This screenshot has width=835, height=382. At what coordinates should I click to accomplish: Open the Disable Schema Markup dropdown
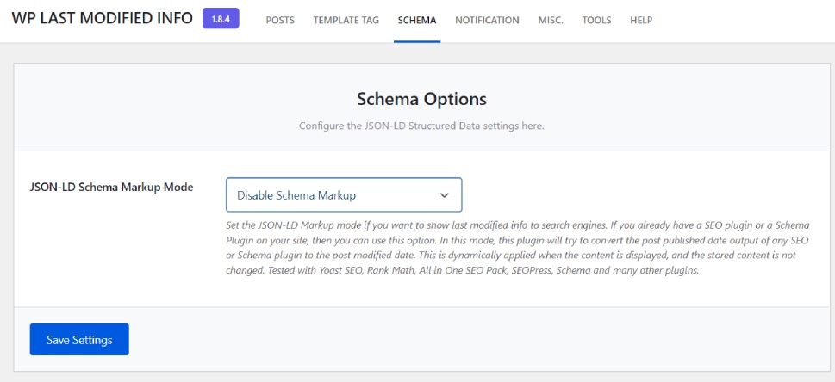(343, 195)
